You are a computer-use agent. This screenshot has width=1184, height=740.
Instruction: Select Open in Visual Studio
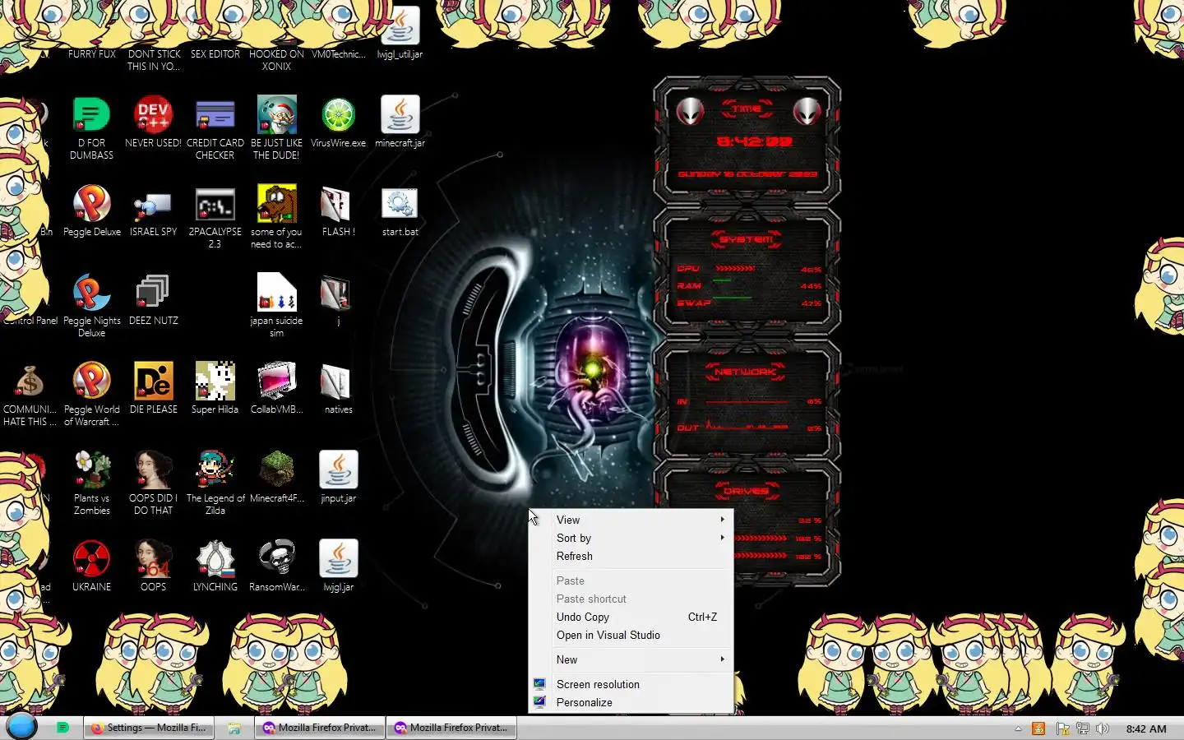pos(631,635)
